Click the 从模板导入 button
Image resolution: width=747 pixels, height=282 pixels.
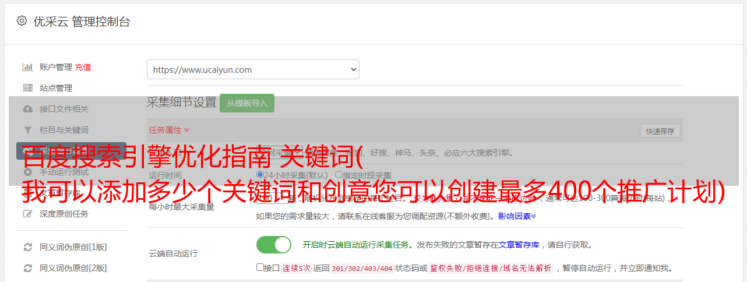click(247, 103)
